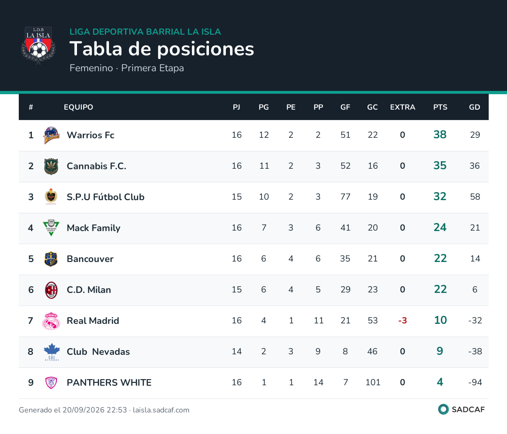
Task: Select the GD column header
Action: (x=474, y=107)
